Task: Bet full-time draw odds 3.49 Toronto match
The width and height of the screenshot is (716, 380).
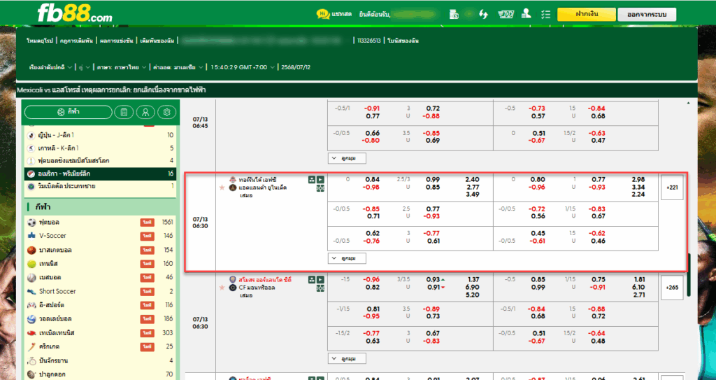Action: coord(472,195)
